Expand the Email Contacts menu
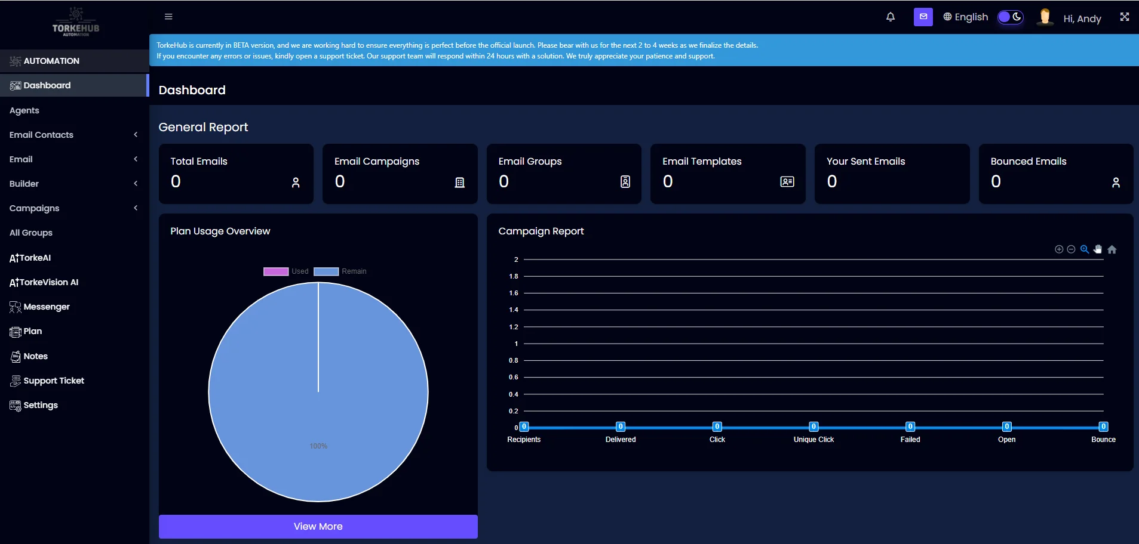Viewport: 1139px width, 544px height. [x=42, y=135]
